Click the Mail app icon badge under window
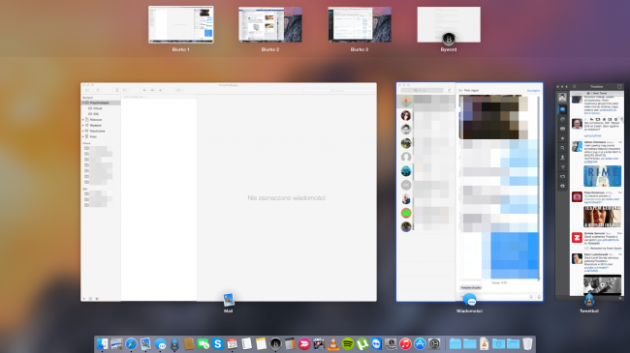This screenshot has height=353, width=630. tap(229, 299)
